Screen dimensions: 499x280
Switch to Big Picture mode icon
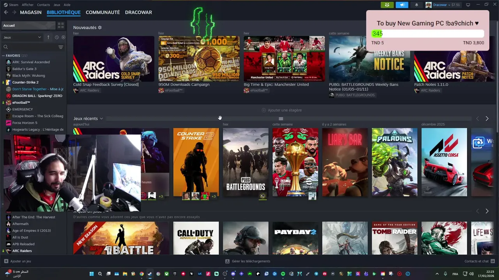coord(468,5)
